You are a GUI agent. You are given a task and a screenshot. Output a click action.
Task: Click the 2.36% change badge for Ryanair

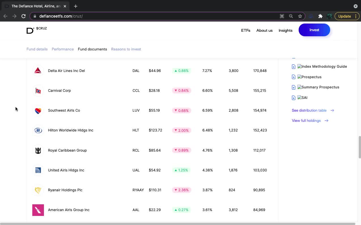(x=182, y=190)
